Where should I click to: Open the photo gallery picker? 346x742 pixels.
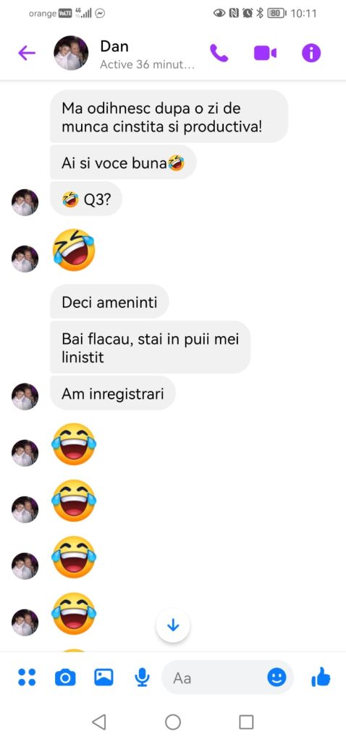click(104, 678)
